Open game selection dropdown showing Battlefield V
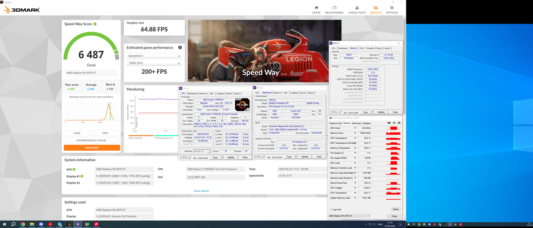This screenshot has height=228, width=533. pos(154,56)
